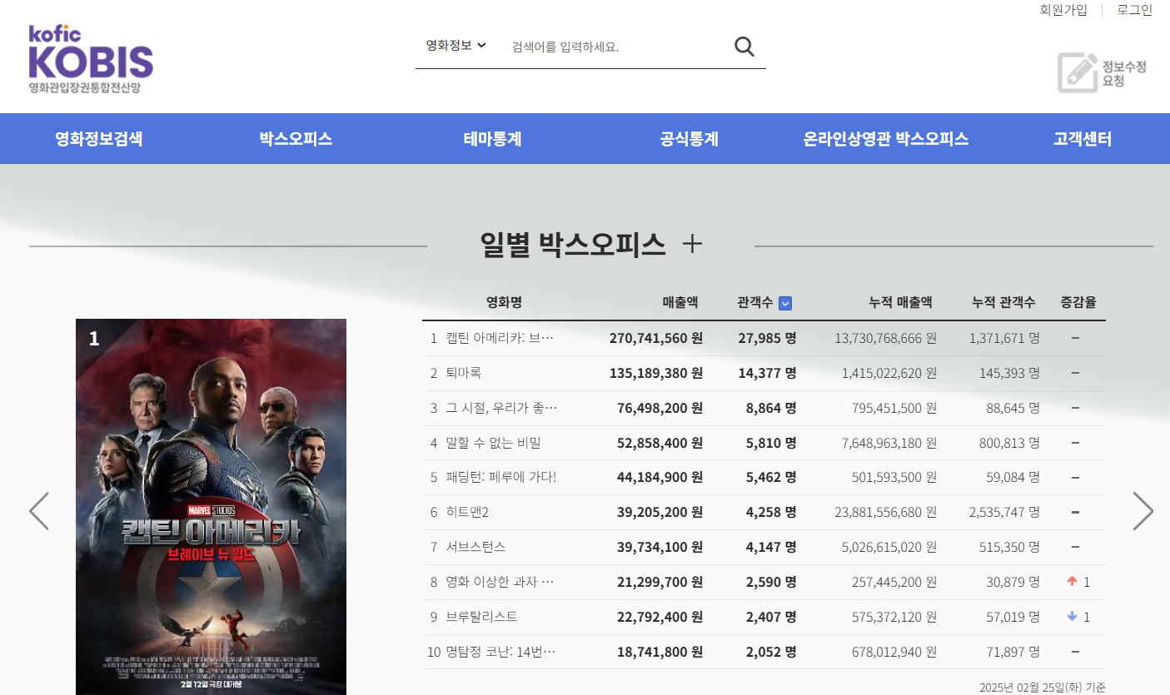Image resolution: width=1170 pixels, height=695 pixels.
Task: Open the 공식통계 menu
Action: click(x=690, y=139)
